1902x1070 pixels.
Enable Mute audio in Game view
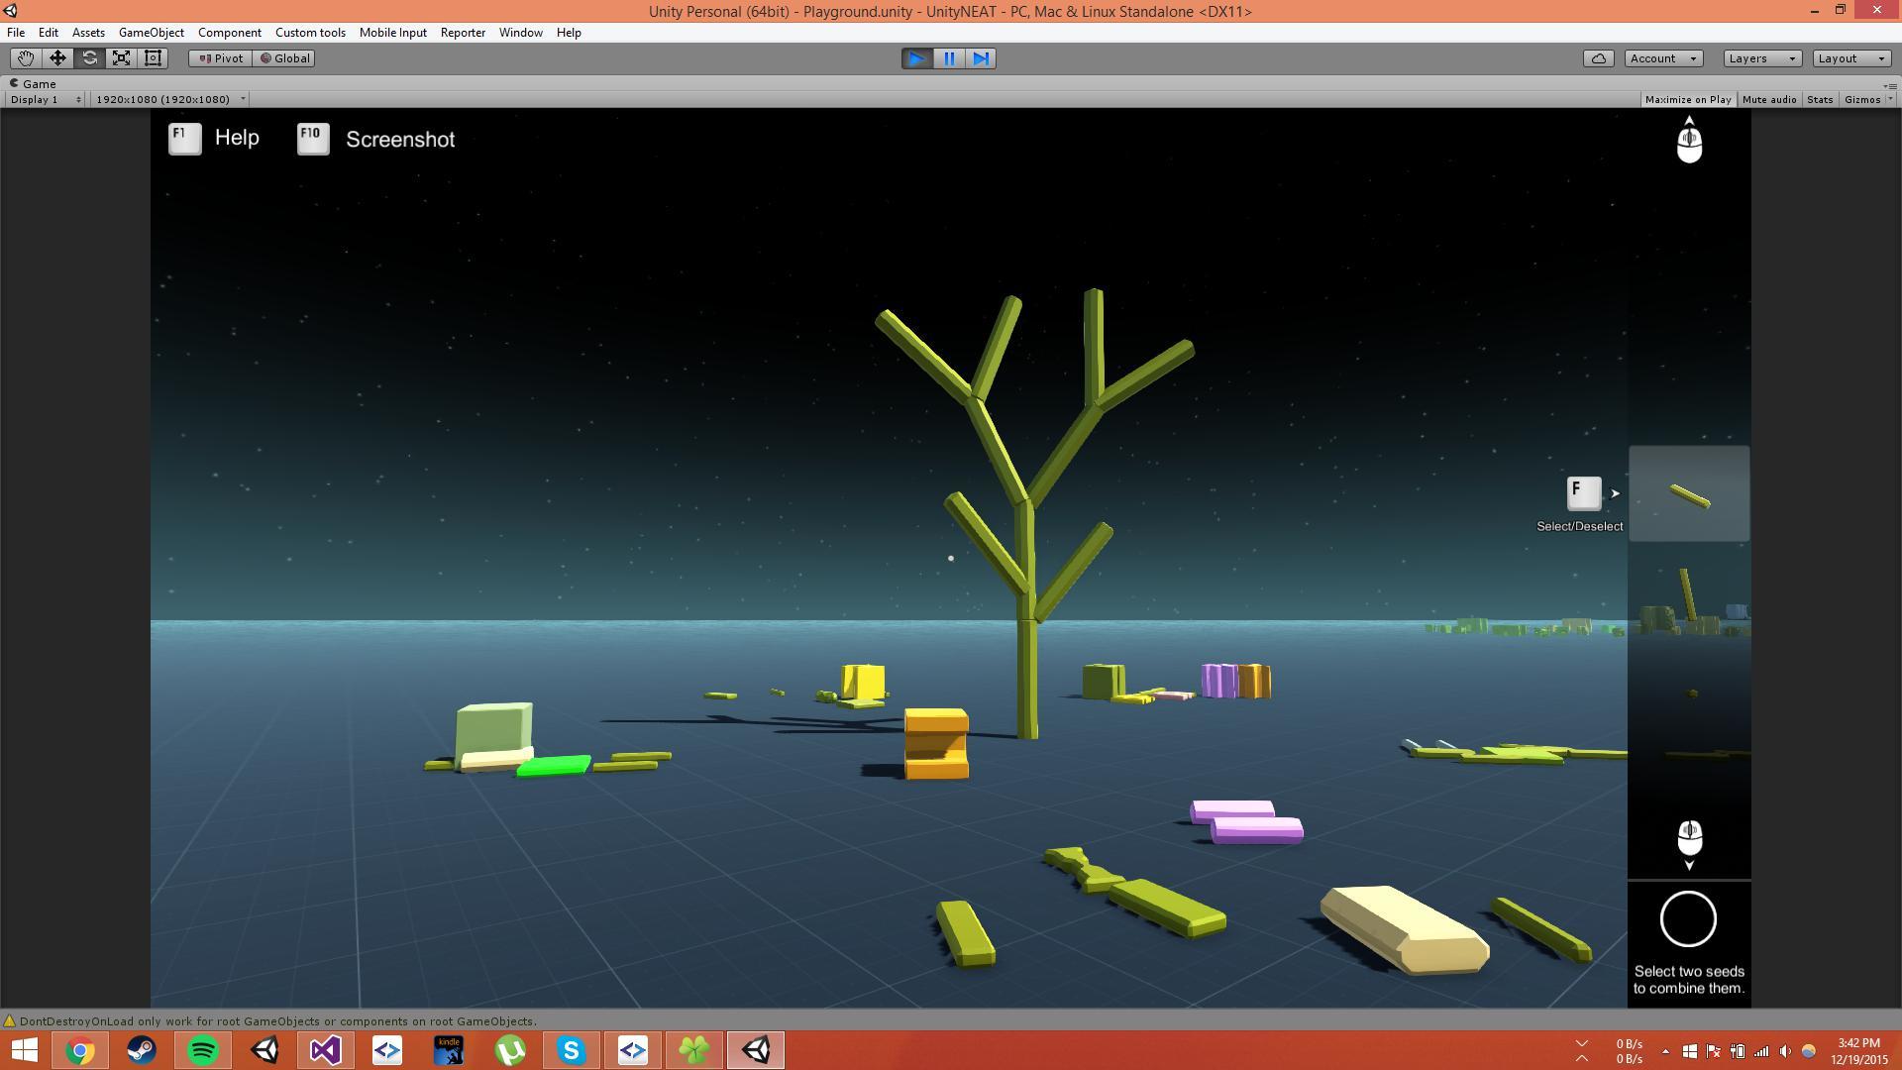tap(1768, 99)
